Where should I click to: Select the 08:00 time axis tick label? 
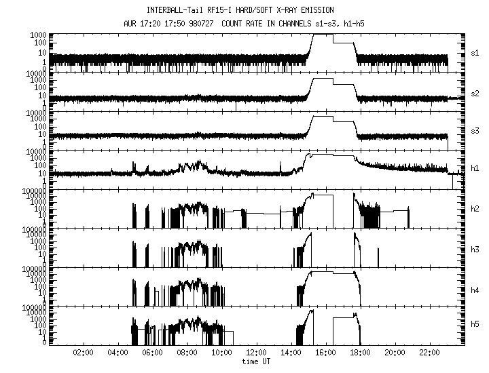pos(187,353)
